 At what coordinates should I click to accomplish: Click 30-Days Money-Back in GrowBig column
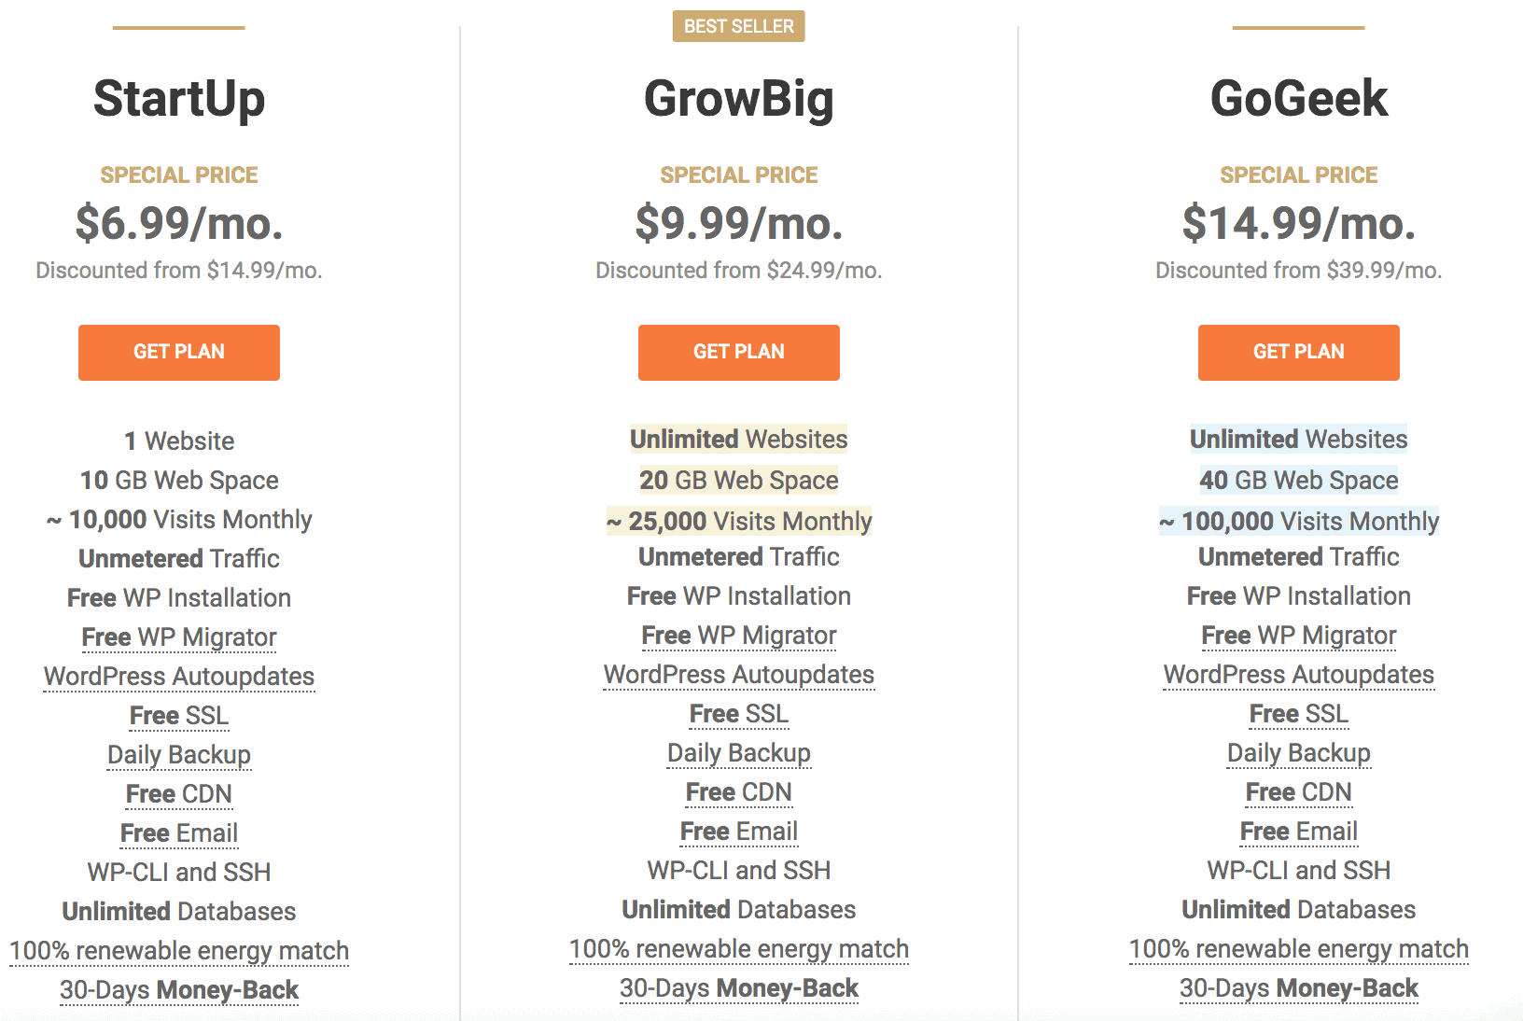point(739,988)
